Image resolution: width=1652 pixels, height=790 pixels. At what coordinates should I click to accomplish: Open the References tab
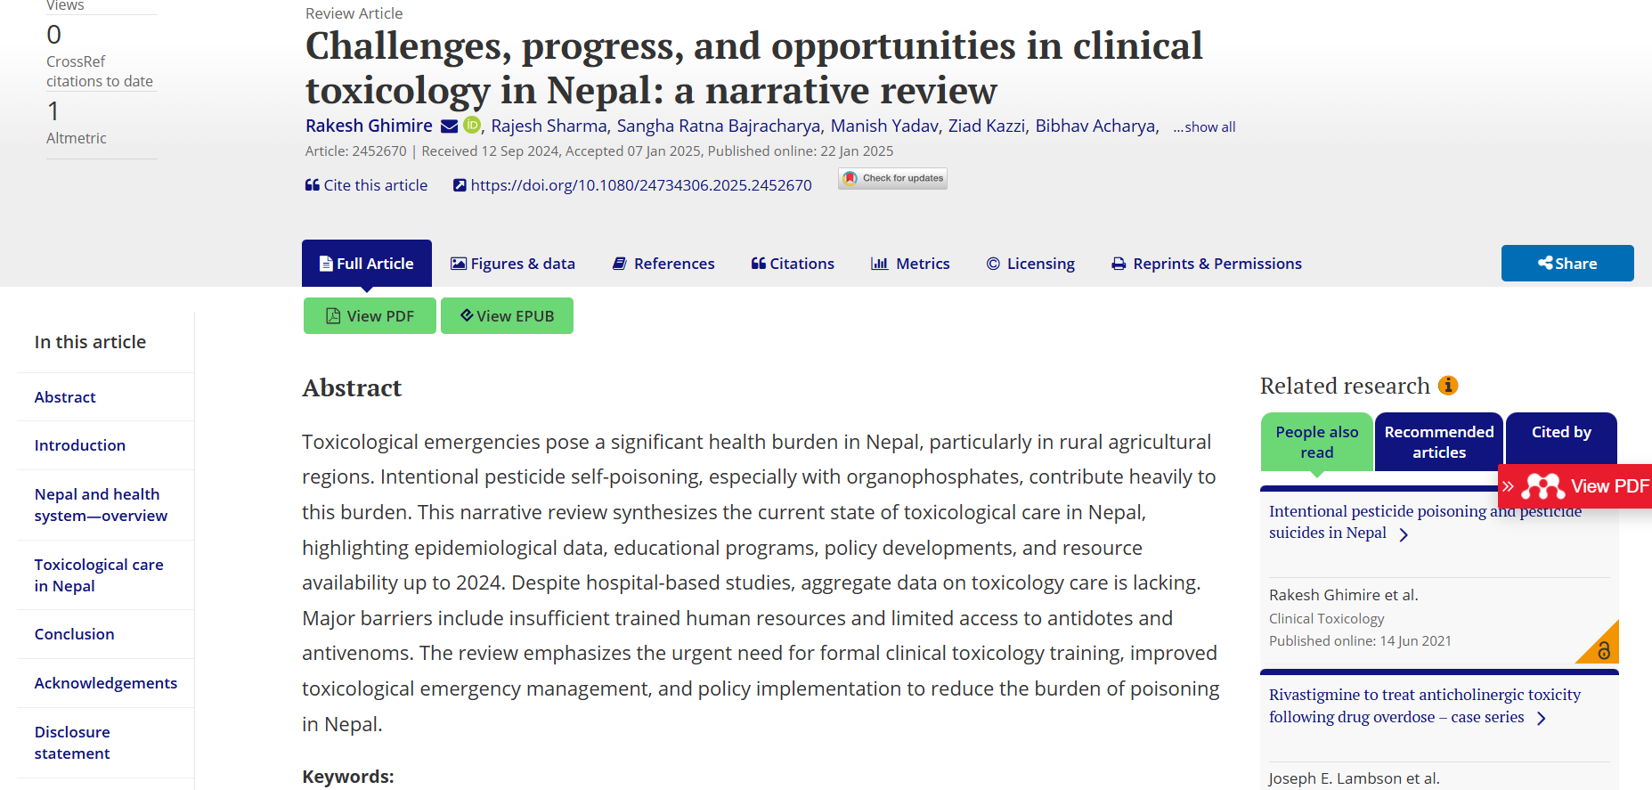coord(663,264)
